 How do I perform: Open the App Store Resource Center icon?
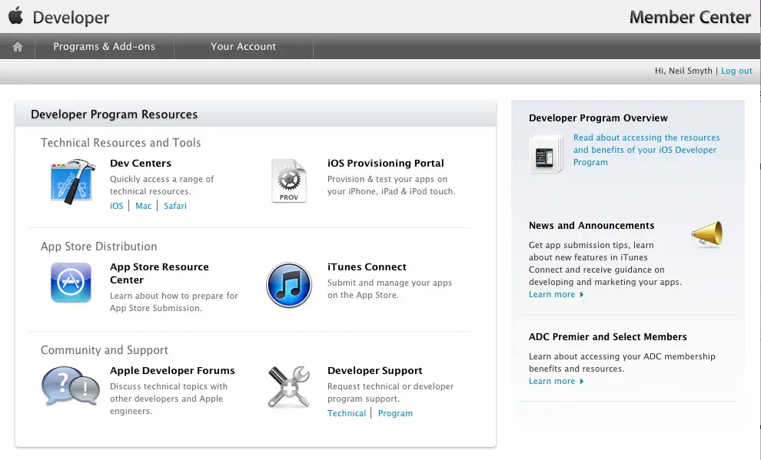click(x=71, y=283)
